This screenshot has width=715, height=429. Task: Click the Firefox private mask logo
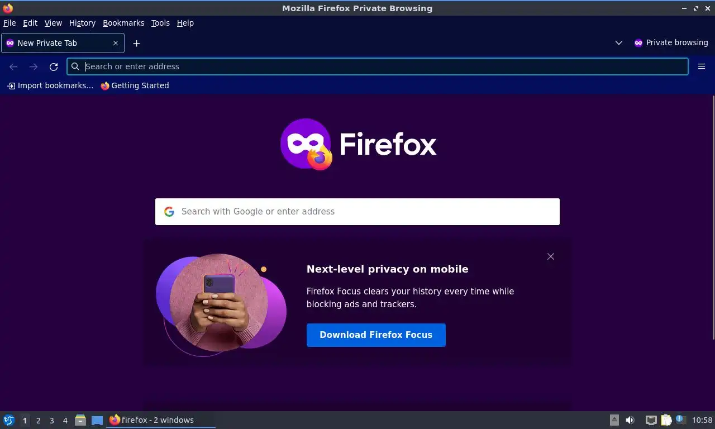click(x=306, y=144)
